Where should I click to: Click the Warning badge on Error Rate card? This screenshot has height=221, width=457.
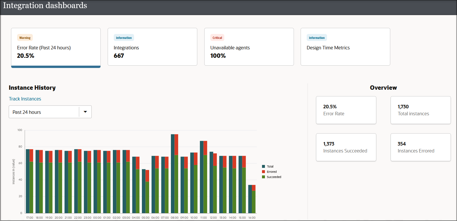[25, 38]
